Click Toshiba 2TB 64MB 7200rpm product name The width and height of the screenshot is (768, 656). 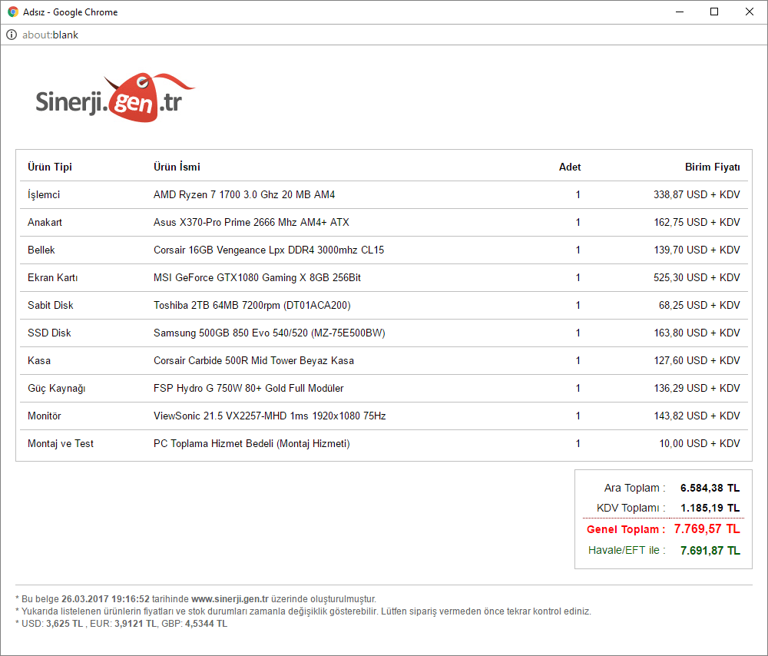click(x=252, y=305)
